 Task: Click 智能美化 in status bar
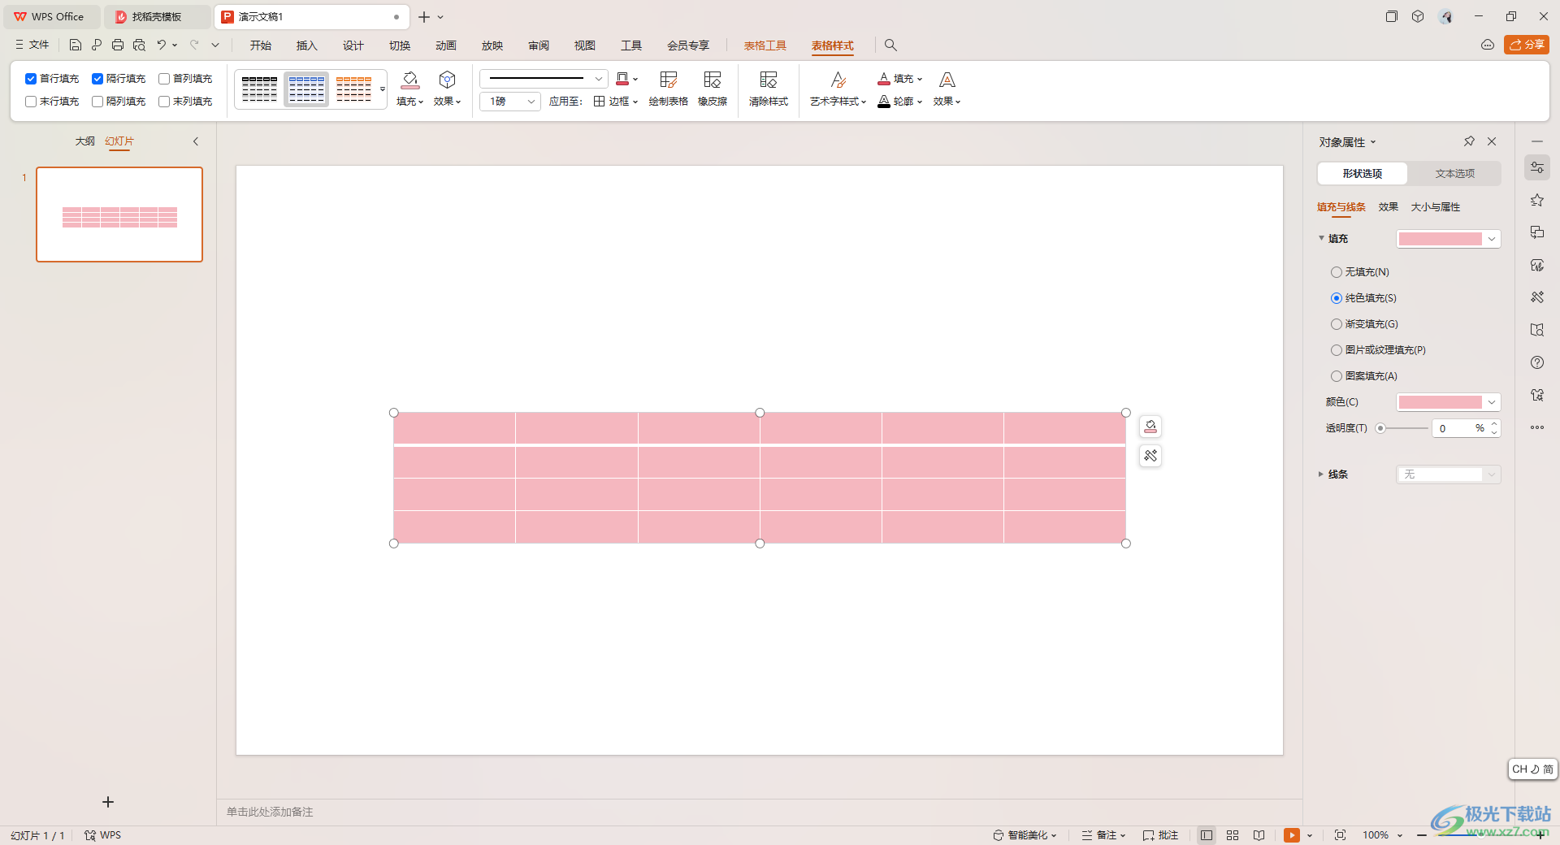1025,835
